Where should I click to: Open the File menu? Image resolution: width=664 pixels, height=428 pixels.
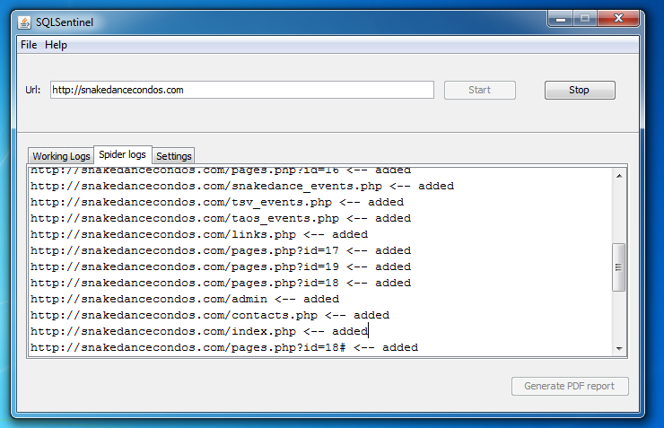[29, 45]
